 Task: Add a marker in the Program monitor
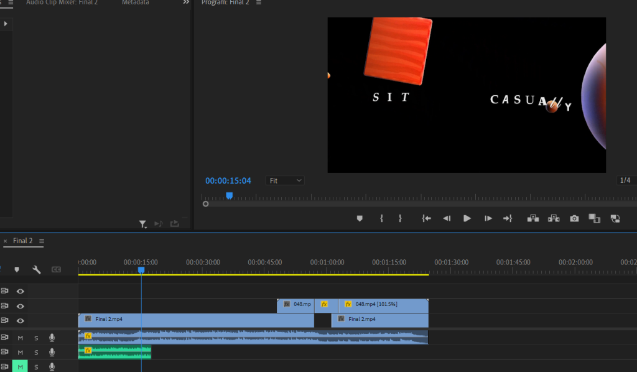tap(360, 218)
